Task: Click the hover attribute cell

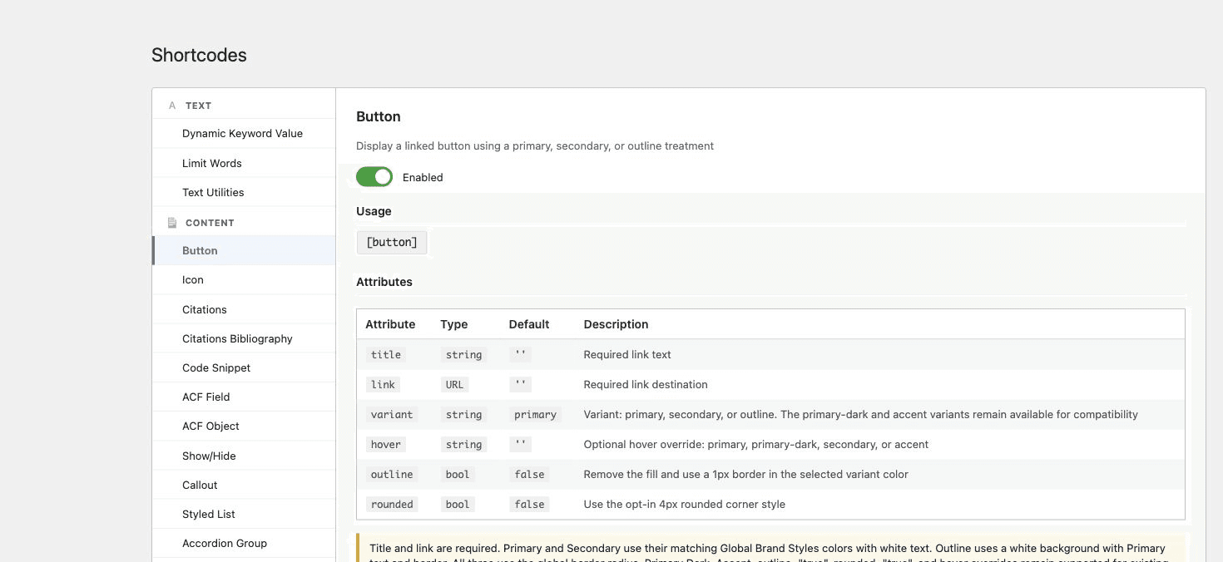Action: pos(385,444)
